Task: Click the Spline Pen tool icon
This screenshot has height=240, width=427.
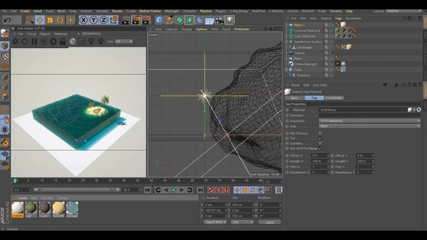Action: point(169,20)
